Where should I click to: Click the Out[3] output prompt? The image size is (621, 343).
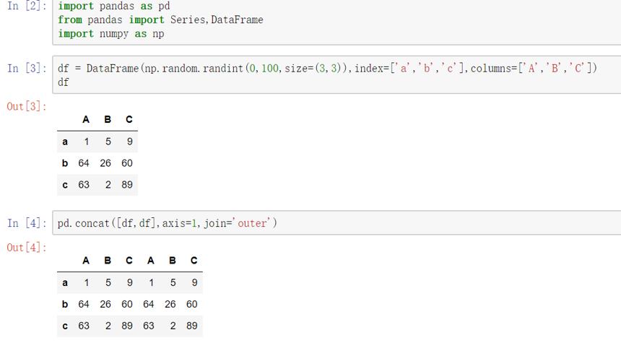point(27,106)
